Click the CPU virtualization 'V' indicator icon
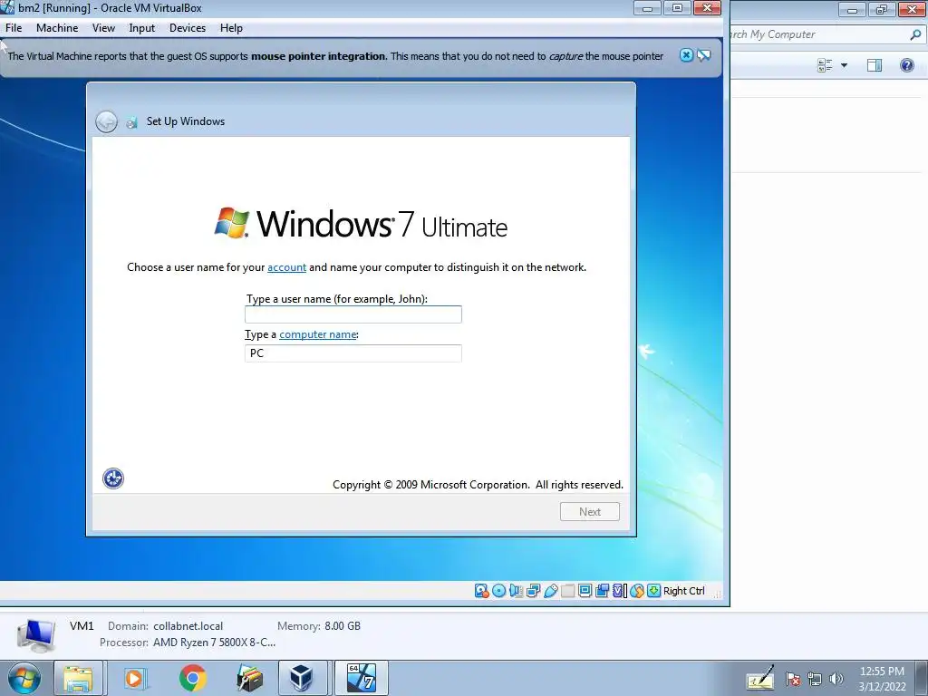Image resolution: width=928 pixels, height=696 pixels. click(x=620, y=591)
